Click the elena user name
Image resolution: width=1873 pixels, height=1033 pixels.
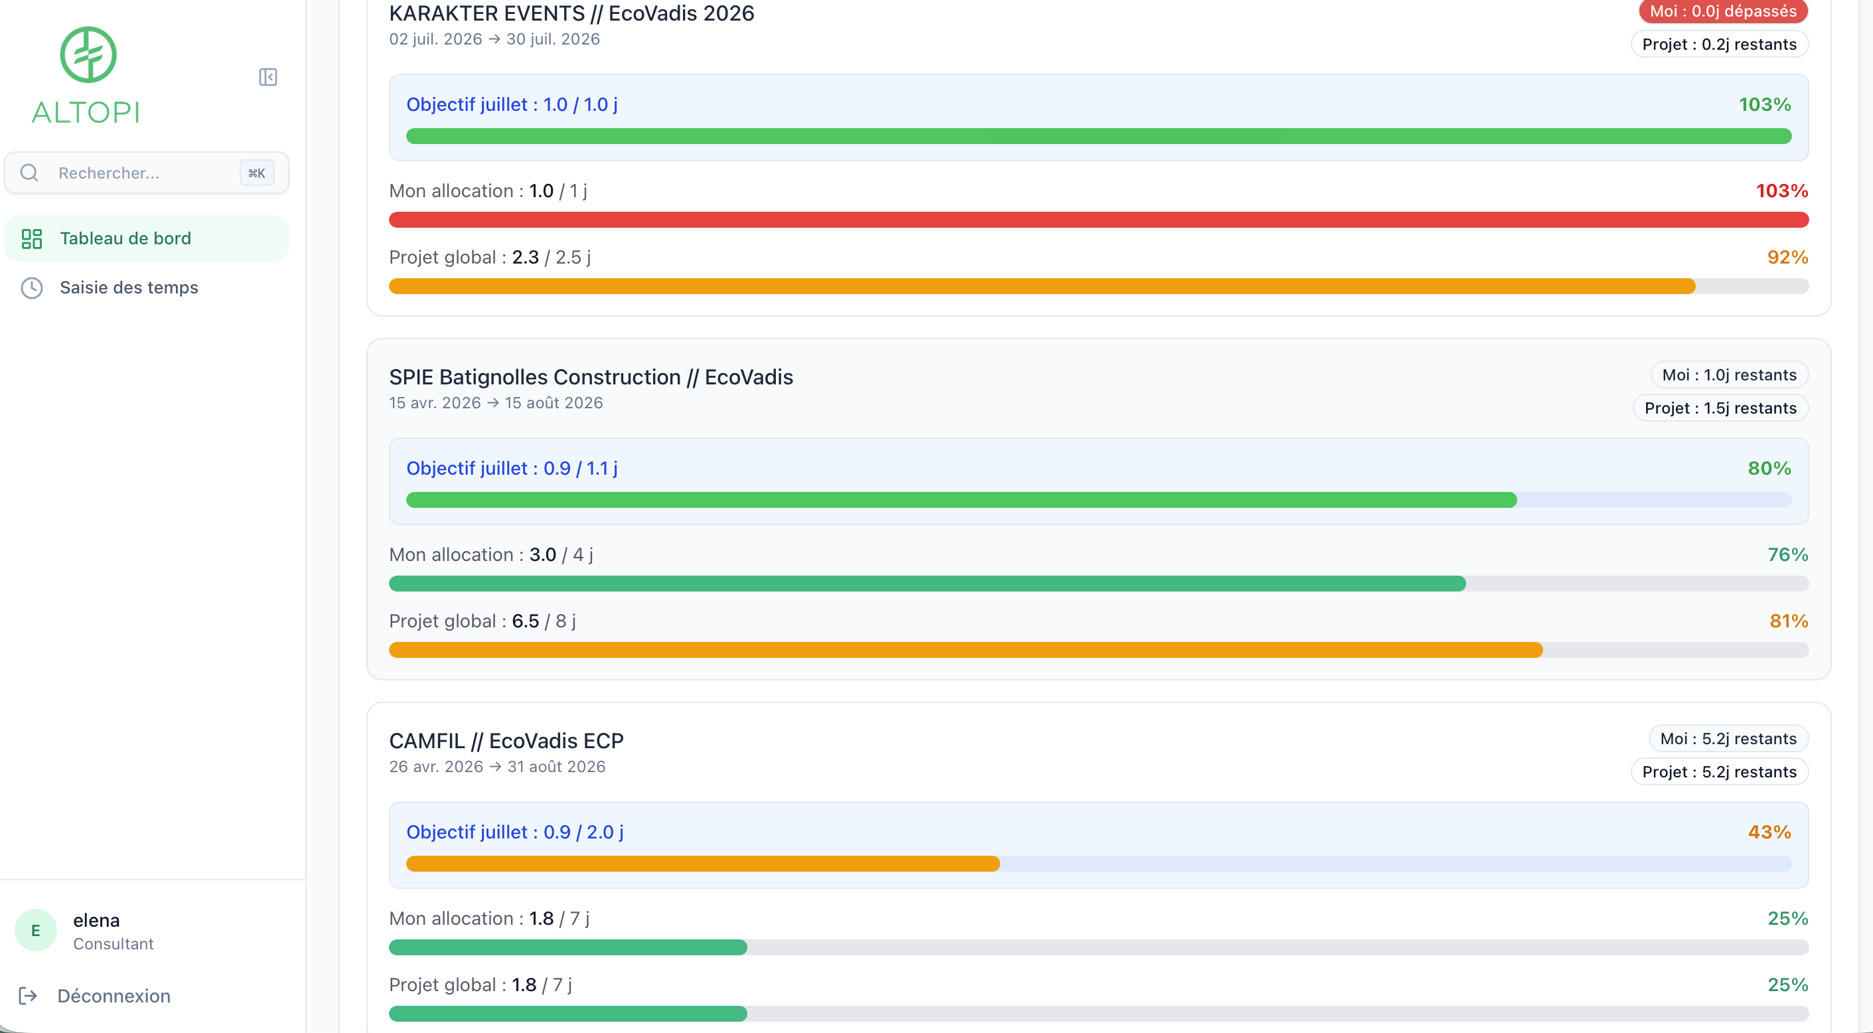96,920
